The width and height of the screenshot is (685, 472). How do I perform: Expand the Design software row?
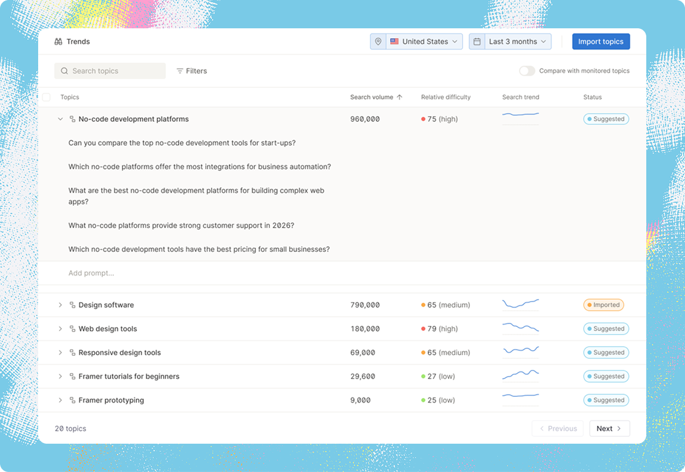click(60, 305)
